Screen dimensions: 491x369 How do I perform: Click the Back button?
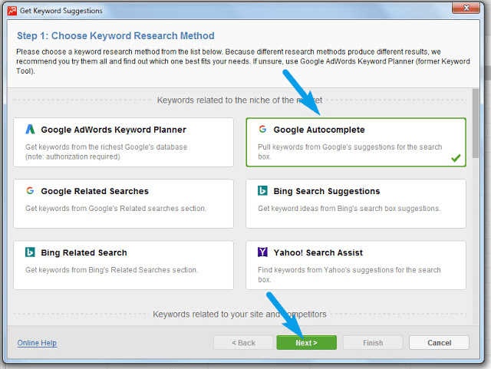pos(243,343)
